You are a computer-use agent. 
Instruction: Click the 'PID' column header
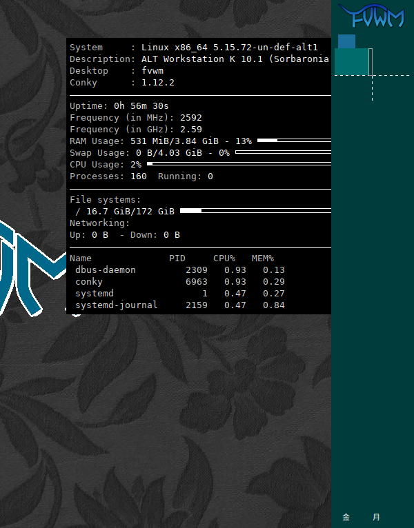coord(177,258)
